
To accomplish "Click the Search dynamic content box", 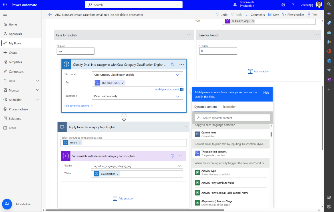I will click(x=232, y=118).
